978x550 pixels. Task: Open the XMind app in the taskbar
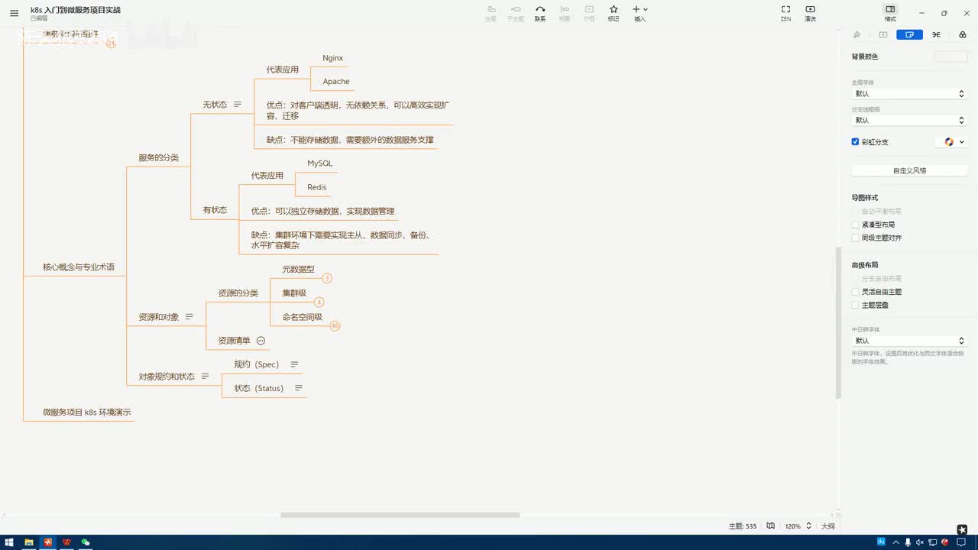(48, 542)
